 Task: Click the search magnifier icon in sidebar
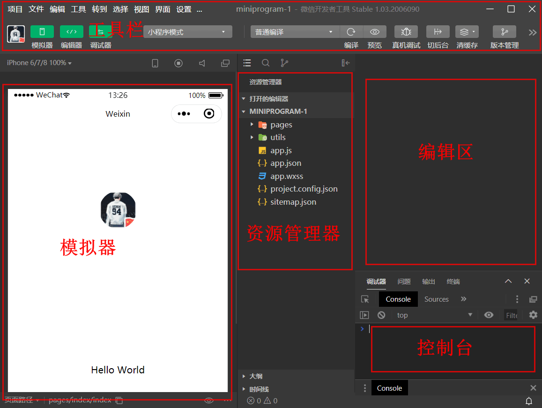tap(266, 63)
